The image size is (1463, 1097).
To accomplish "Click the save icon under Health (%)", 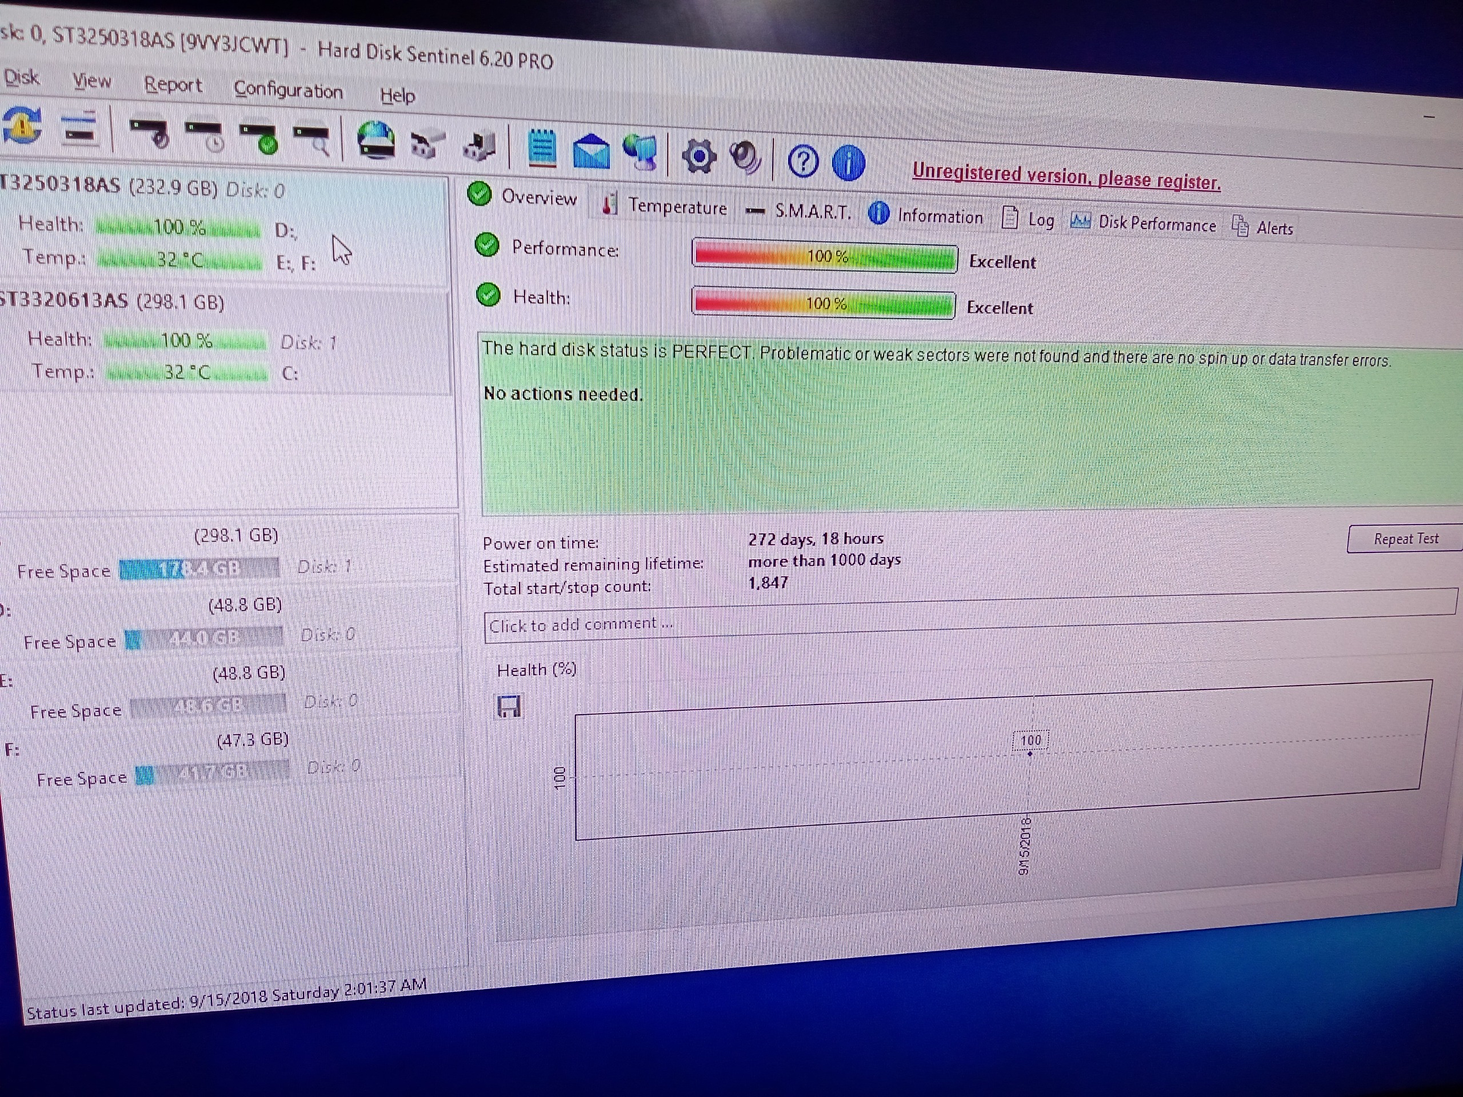I will pos(509,707).
